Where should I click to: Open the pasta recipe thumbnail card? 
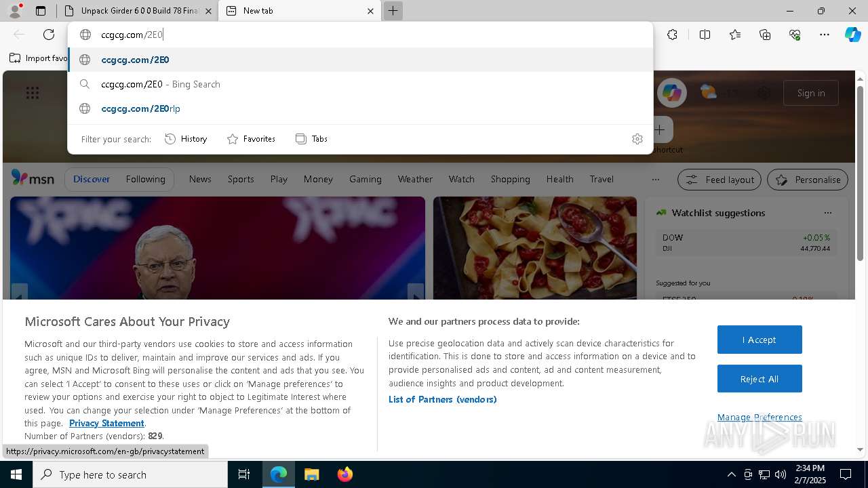pyautogui.click(x=535, y=248)
